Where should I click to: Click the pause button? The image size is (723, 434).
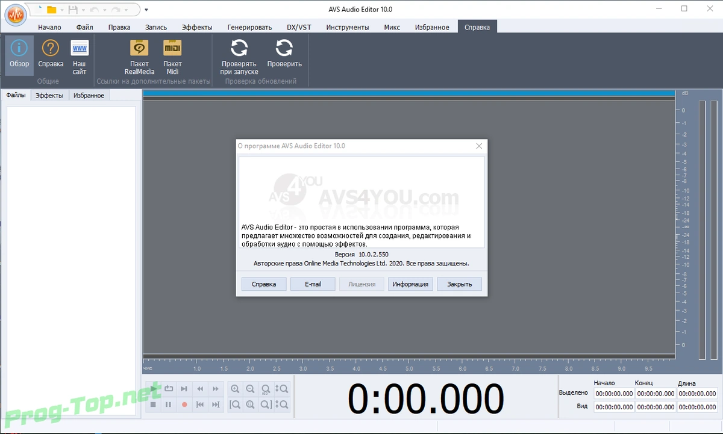169,405
